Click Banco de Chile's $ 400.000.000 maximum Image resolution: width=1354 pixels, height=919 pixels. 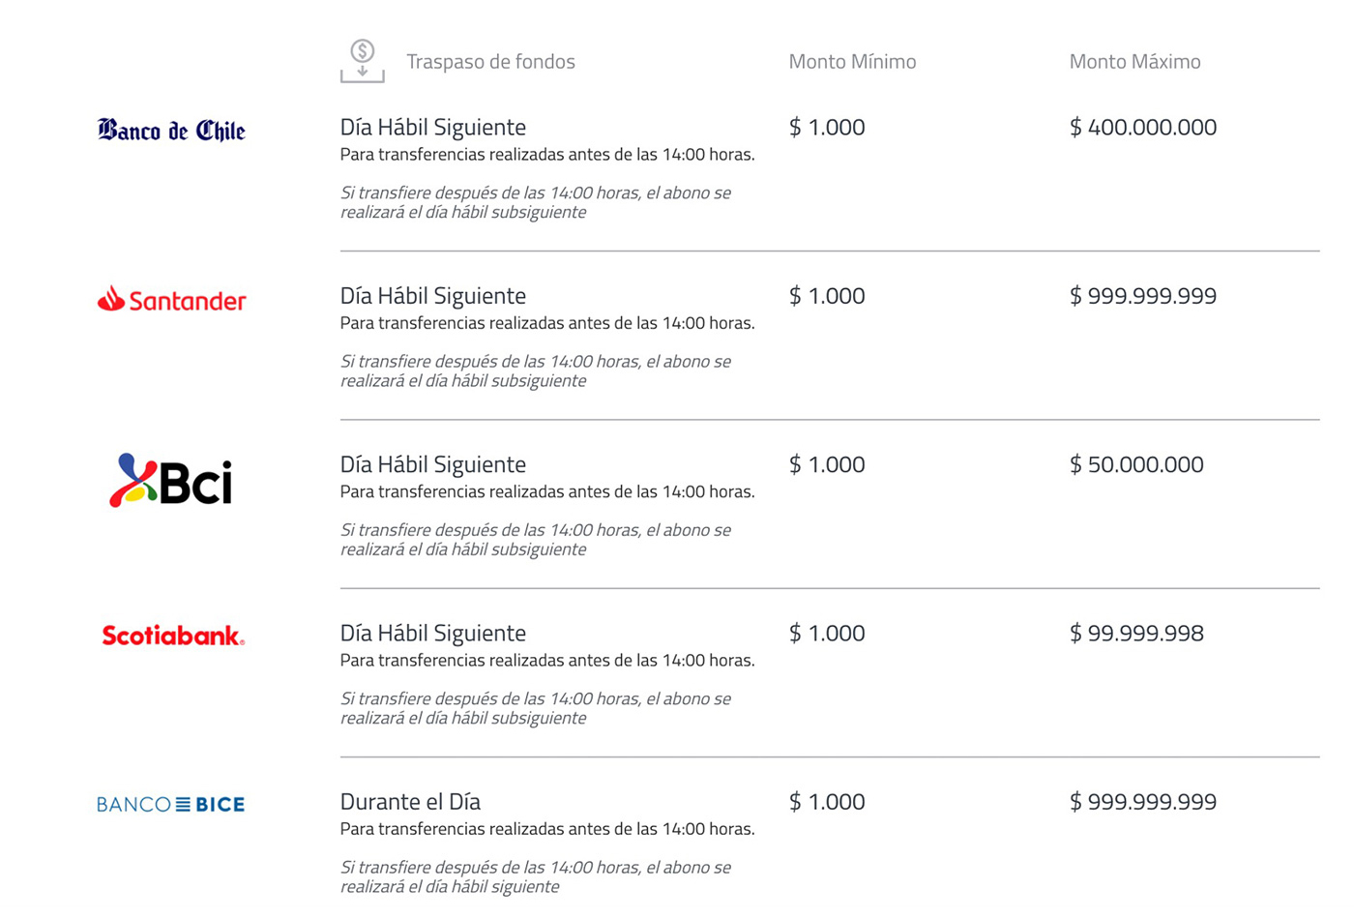(1143, 127)
